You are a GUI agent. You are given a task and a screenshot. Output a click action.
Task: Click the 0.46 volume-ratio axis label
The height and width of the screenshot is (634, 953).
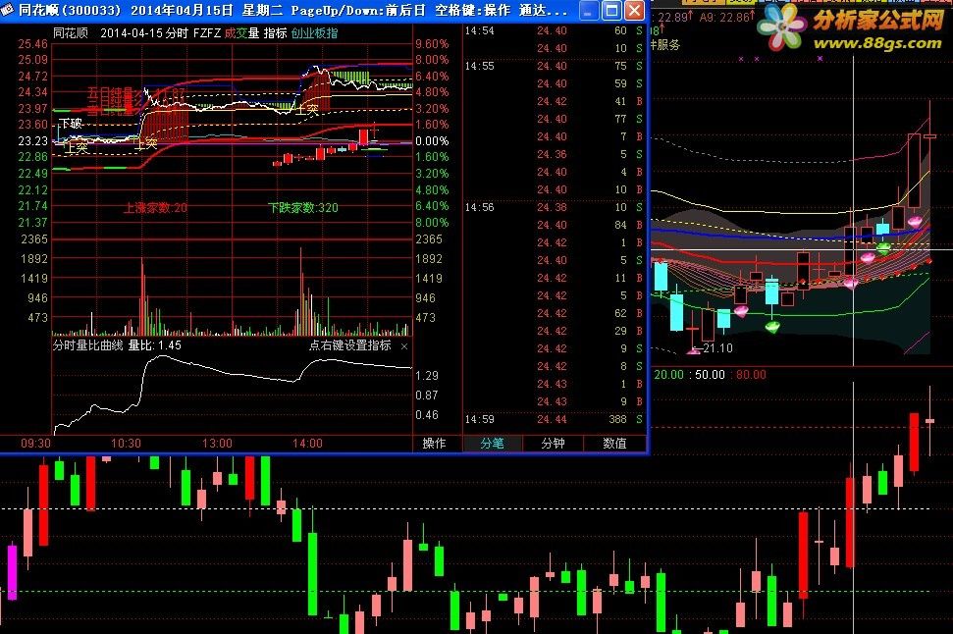[427, 415]
